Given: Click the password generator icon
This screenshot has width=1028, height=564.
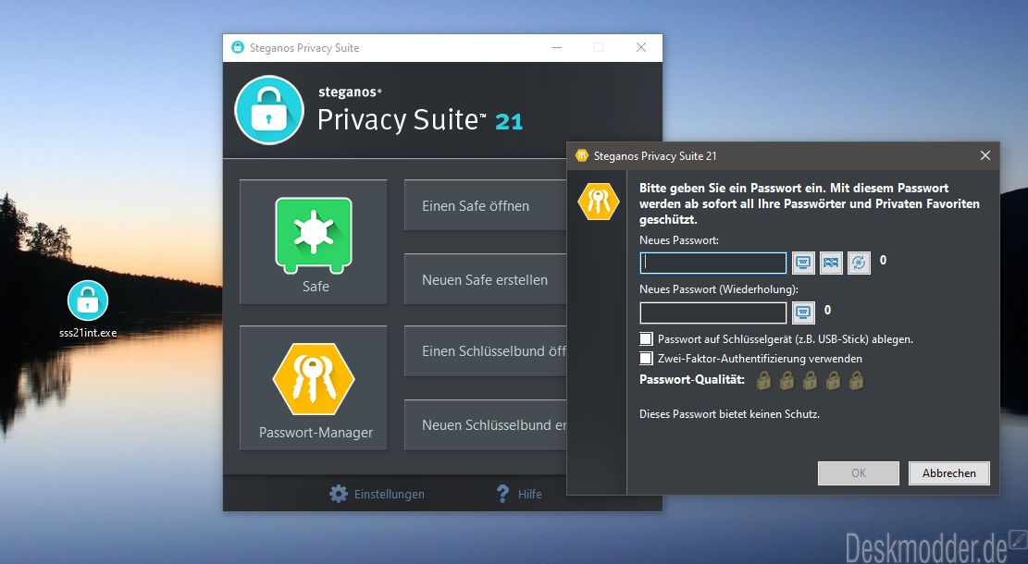Looking at the screenshot, I should 859,263.
